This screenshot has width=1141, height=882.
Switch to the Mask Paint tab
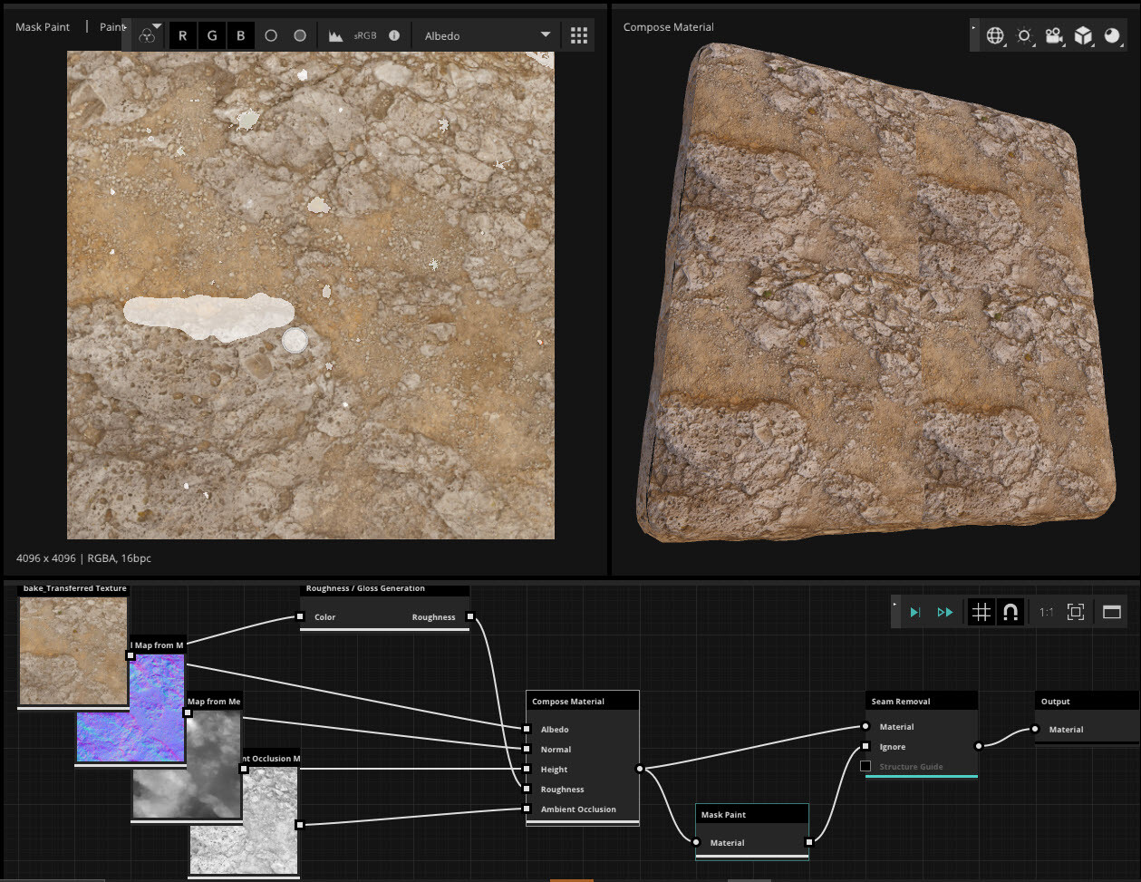[42, 26]
